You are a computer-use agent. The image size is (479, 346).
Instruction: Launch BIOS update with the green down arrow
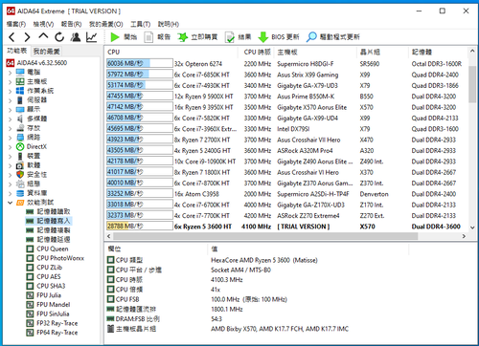coord(279,37)
